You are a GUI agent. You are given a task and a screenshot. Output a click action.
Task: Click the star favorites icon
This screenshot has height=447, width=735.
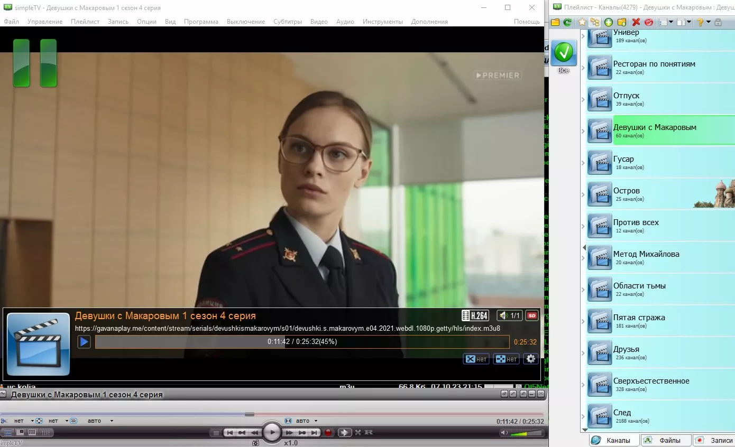582,22
